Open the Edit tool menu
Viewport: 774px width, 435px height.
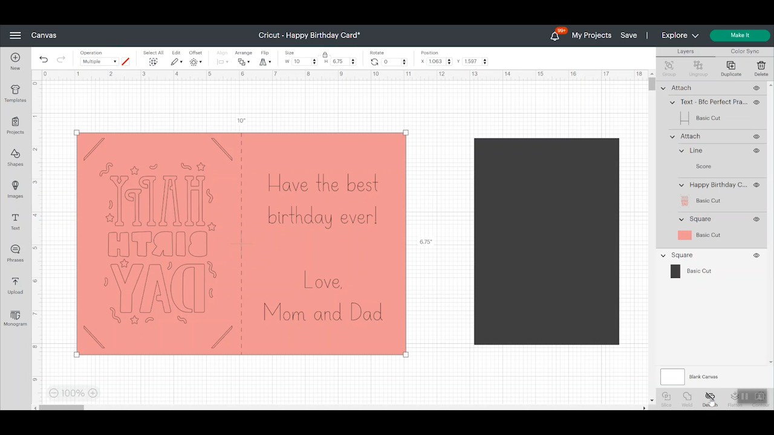pyautogui.click(x=176, y=62)
